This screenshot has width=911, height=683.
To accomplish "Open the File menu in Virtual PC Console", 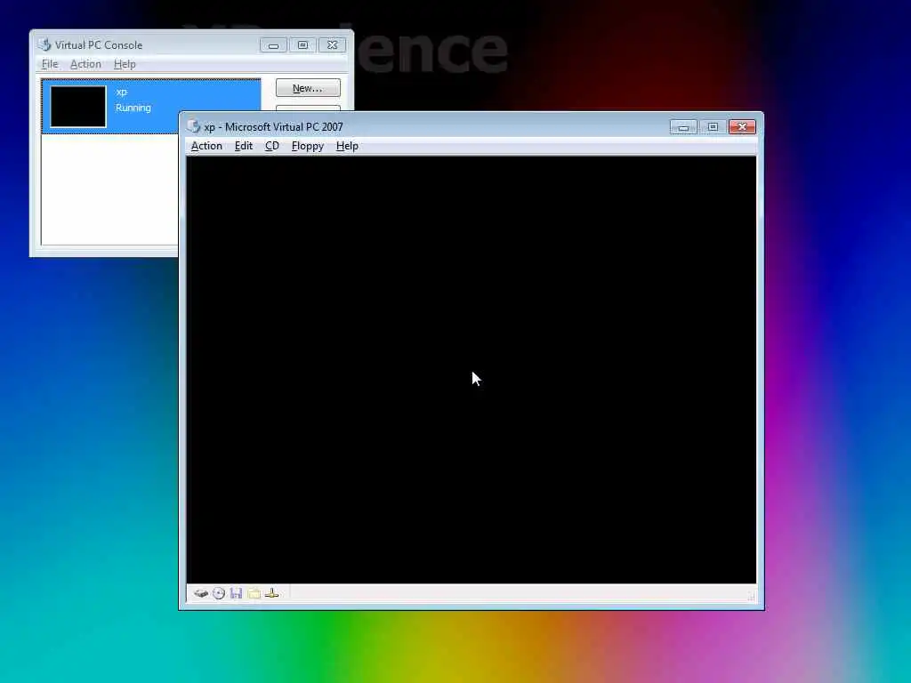I will tap(50, 64).
